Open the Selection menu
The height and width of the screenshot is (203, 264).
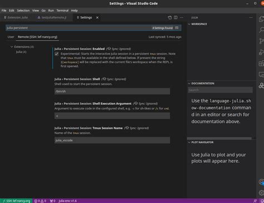pyautogui.click(x=23, y=11)
